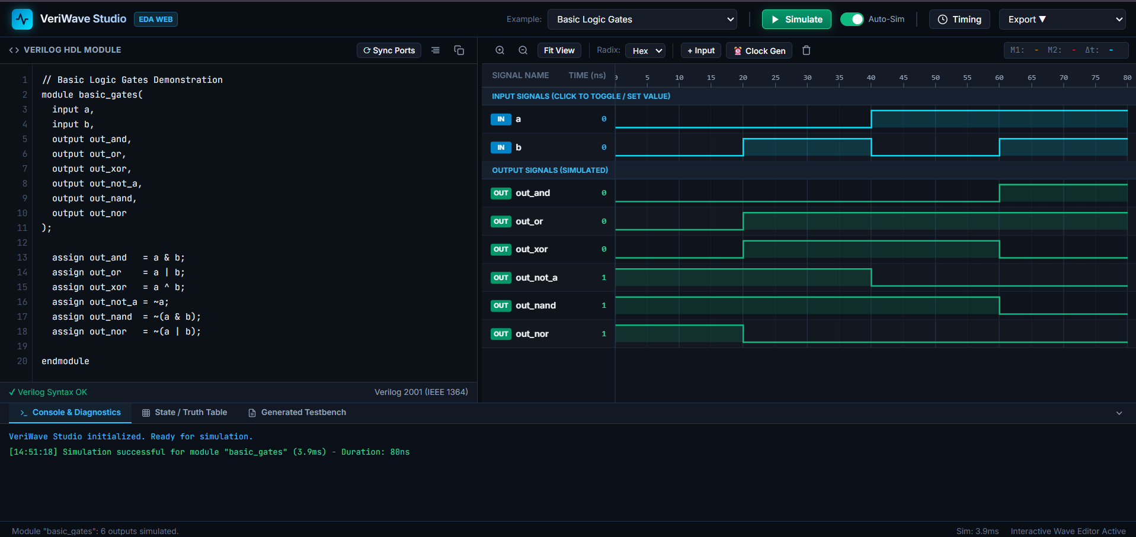Collapse the bottom console panel chevron

pyautogui.click(x=1119, y=413)
